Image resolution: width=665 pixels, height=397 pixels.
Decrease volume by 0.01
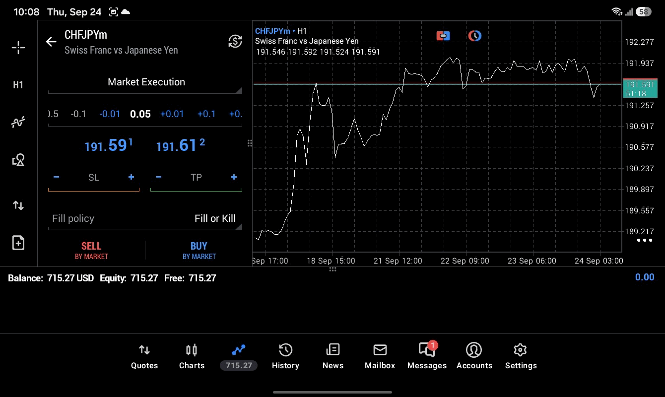tap(110, 114)
